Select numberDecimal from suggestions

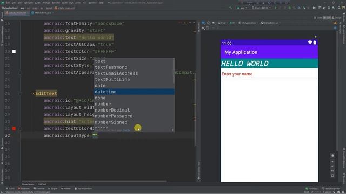click(x=134, y=110)
